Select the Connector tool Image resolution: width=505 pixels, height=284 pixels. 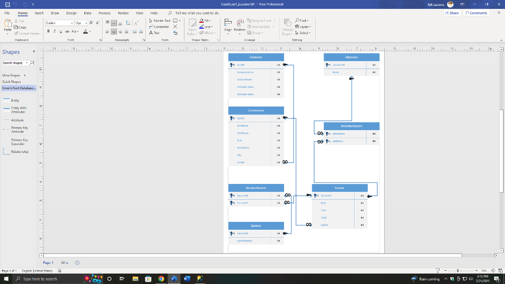(x=159, y=27)
